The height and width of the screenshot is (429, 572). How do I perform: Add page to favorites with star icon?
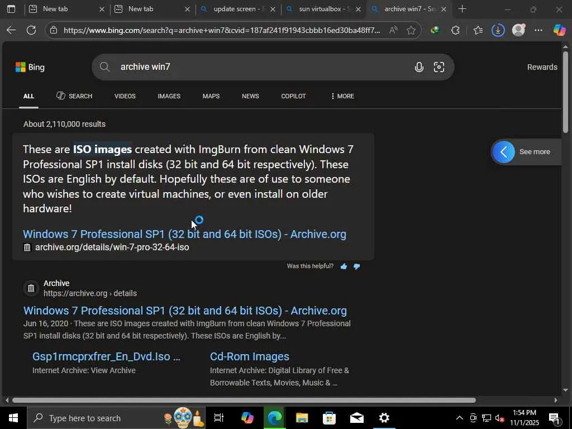coord(411,30)
